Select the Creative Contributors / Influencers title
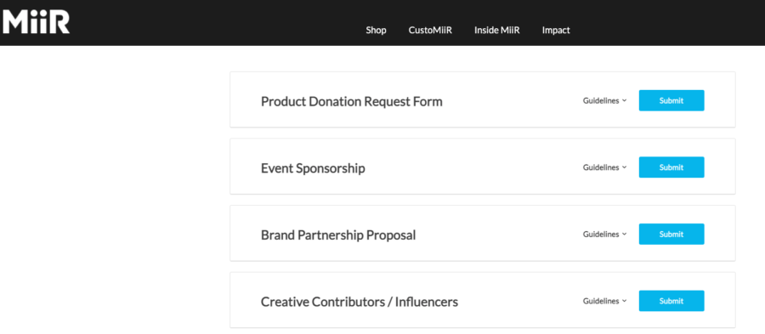The height and width of the screenshot is (334, 765). pyautogui.click(x=360, y=302)
